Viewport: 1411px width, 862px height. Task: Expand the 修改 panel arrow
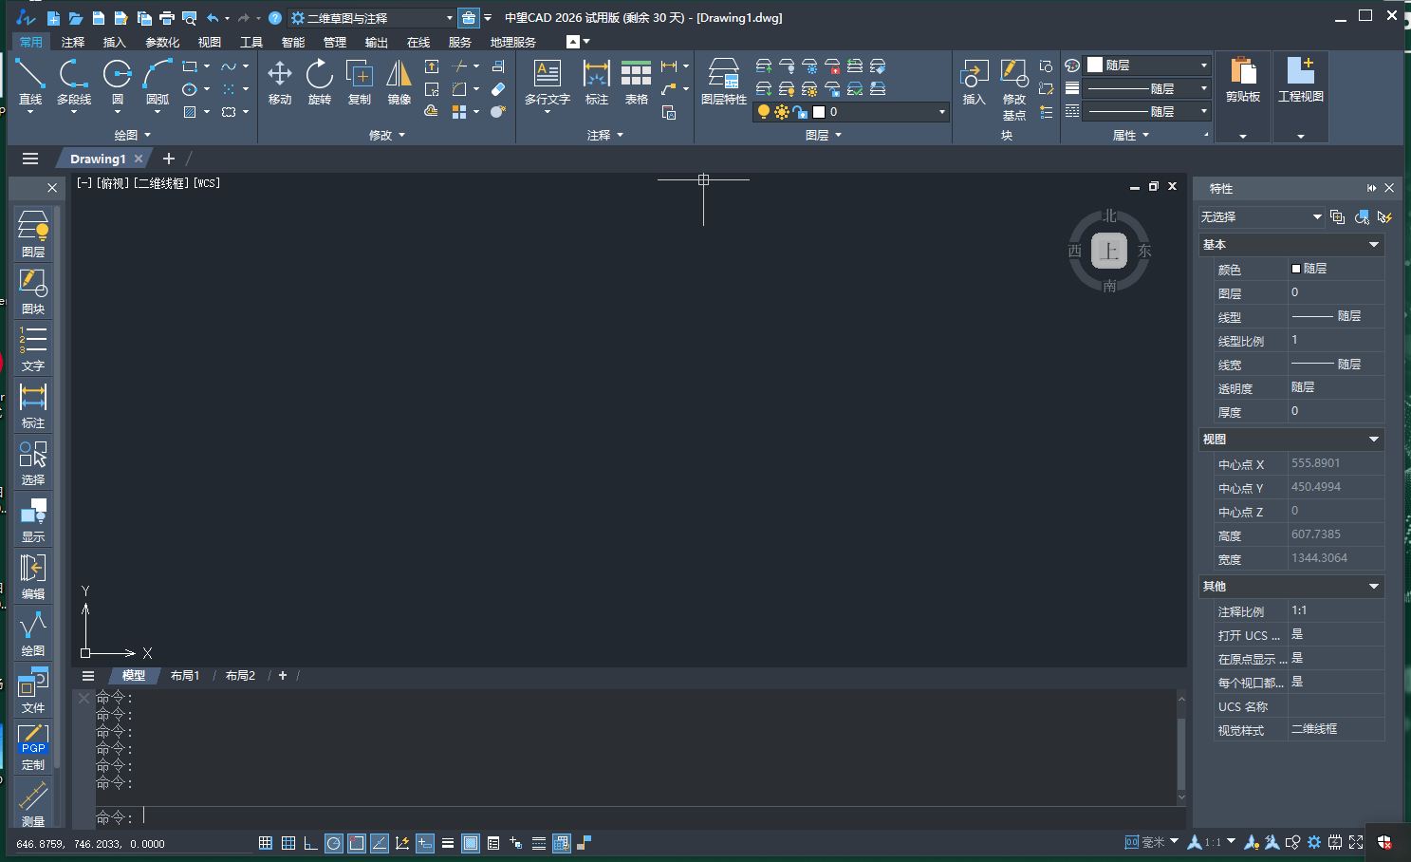click(401, 135)
